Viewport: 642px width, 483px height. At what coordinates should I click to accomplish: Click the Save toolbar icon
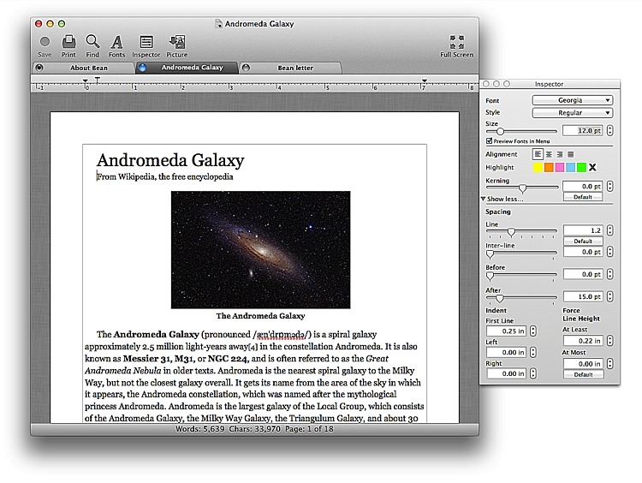pos(45,42)
